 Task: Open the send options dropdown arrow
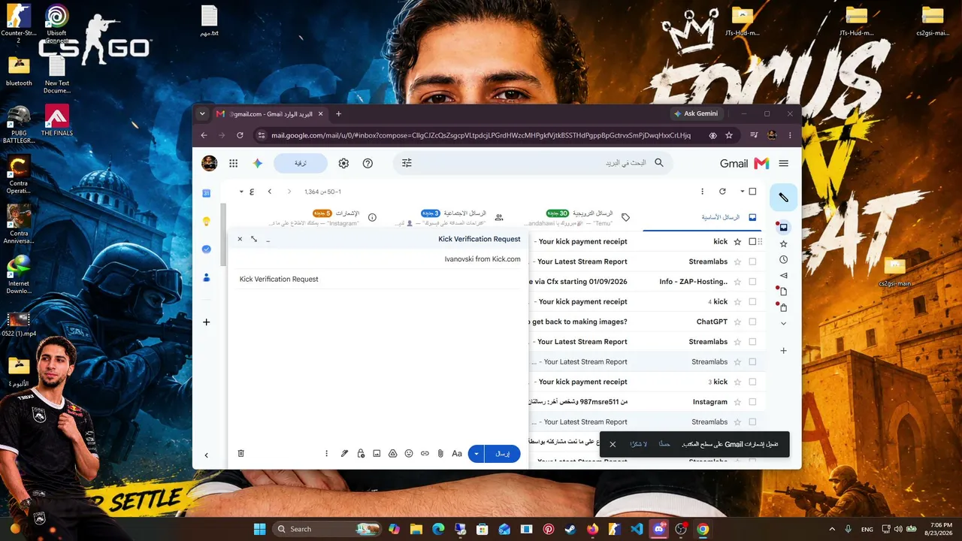click(x=476, y=454)
